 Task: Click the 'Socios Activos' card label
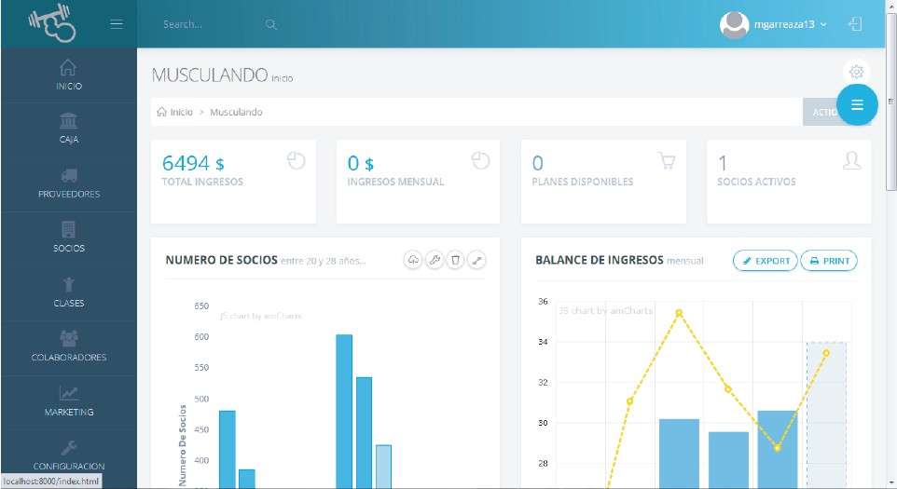[756, 182]
